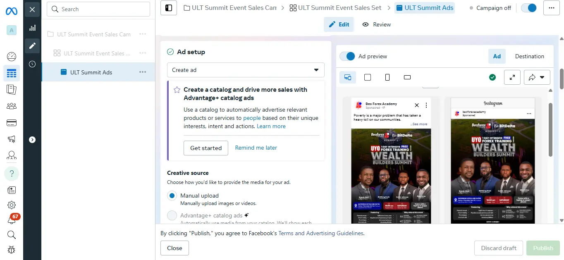The width and height of the screenshot is (564, 260).
Task: Click the Close button
Action: click(x=174, y=248)
